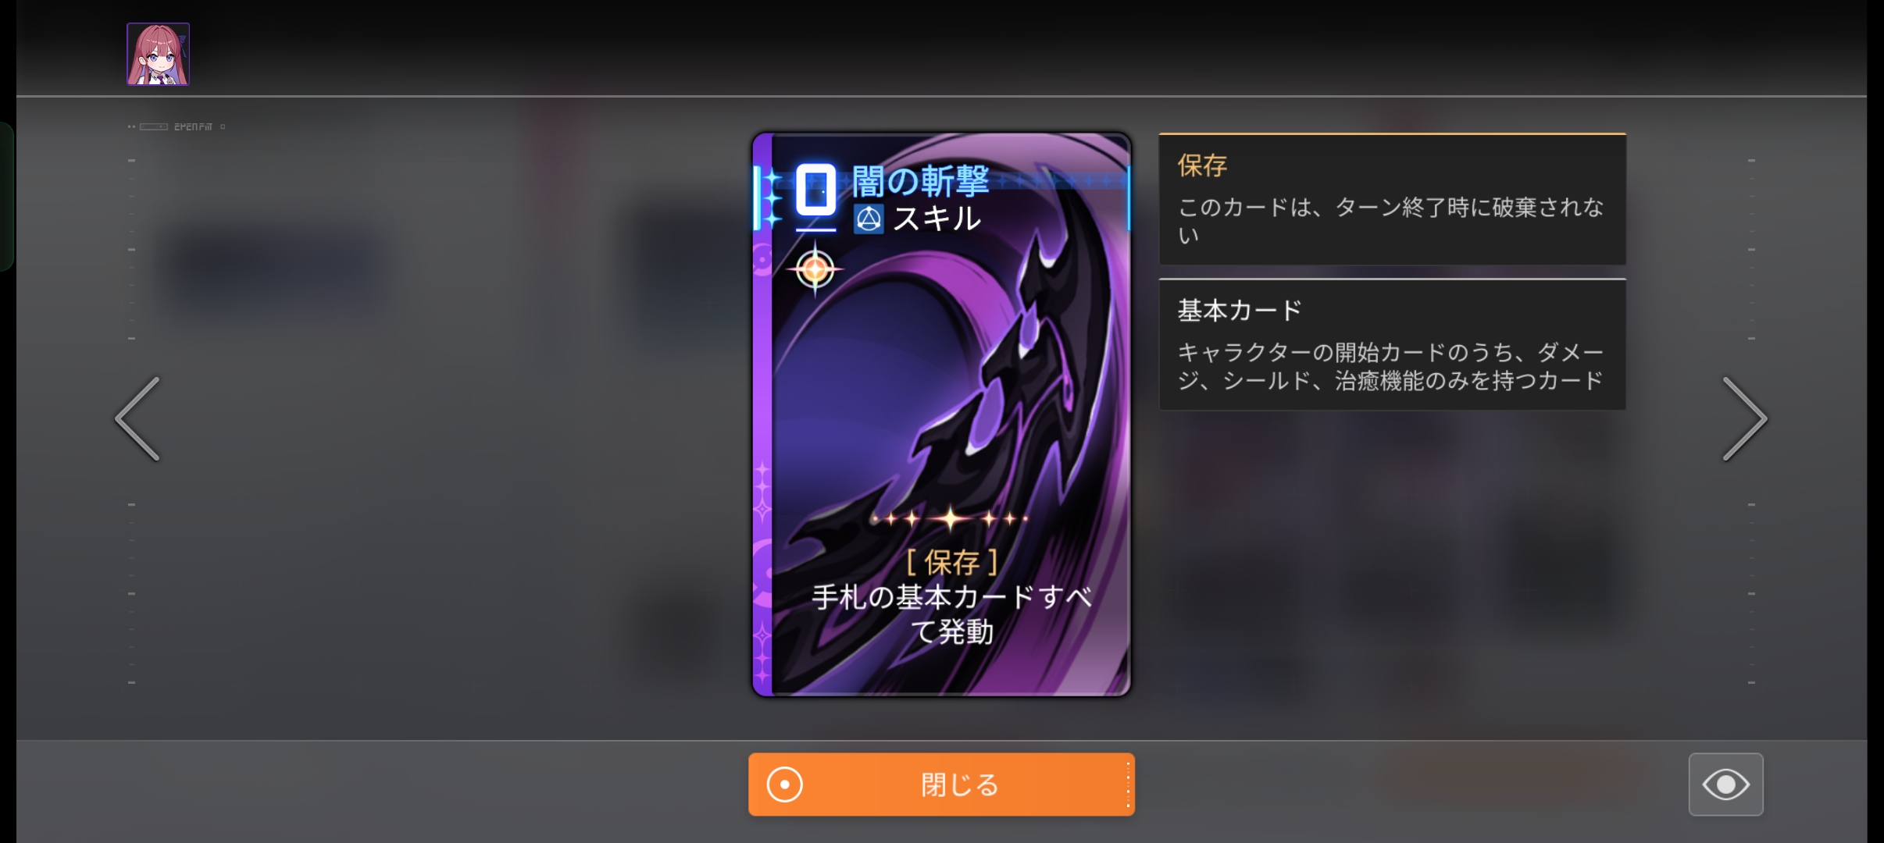Go to the next card with right arrow

(1745, 419)
